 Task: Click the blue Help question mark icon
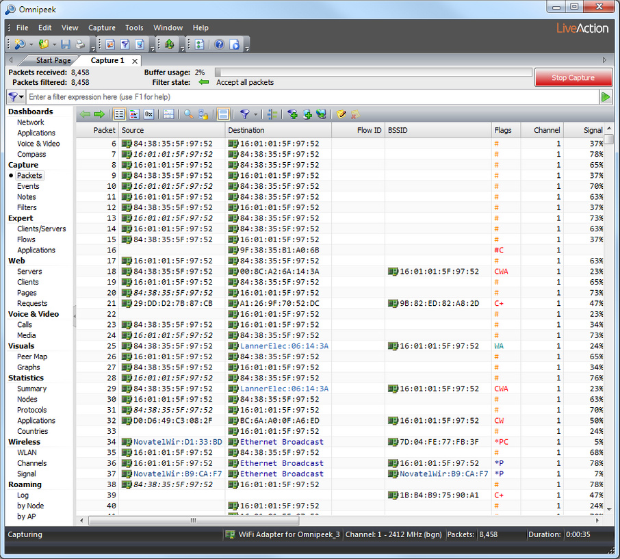(x=220, y=44)
